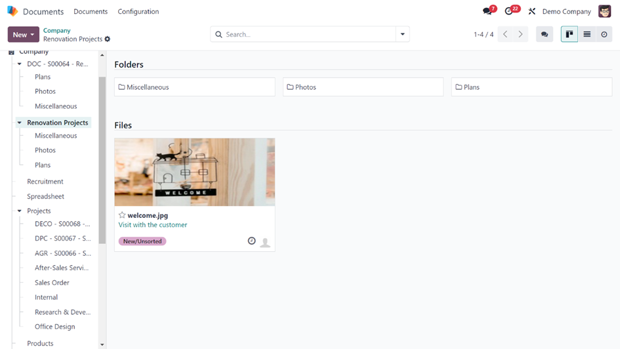Viewport: 620px width, 349px height.
Task: Select Plans under Renovation Projects
Action: (42, 165)
